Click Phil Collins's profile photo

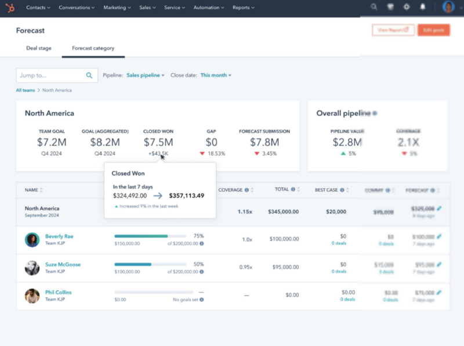32,296
